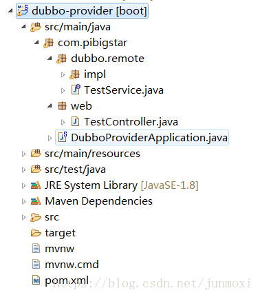Image resolution: width=260 pixels, height=297 pixels.
Task: Select the mvnw file name
Action: (60, 249)
